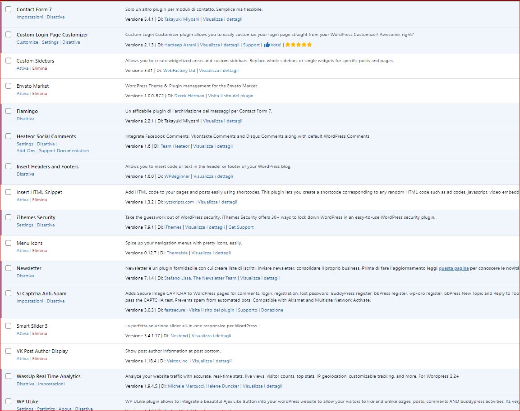Check the Contact Form 7 checkbox
The width and height of the screenshot is (520, 411).
8,9
